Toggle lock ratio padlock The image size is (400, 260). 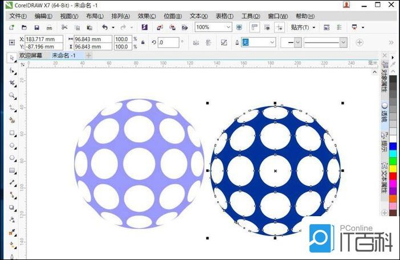coord(143,43)
